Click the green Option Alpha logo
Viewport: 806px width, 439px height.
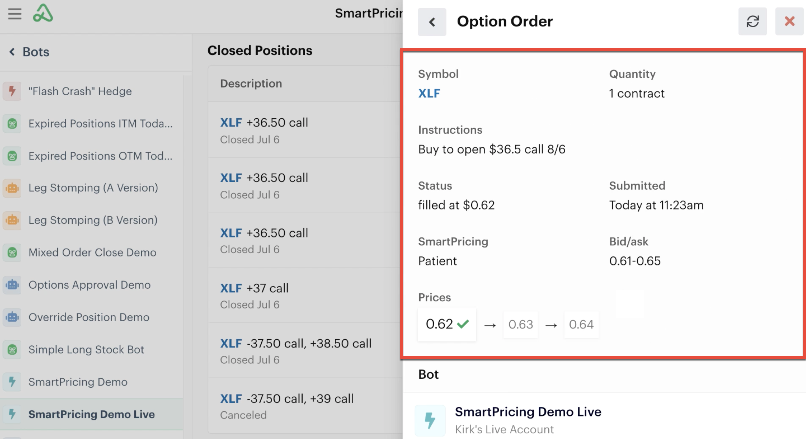click(43, 13)
